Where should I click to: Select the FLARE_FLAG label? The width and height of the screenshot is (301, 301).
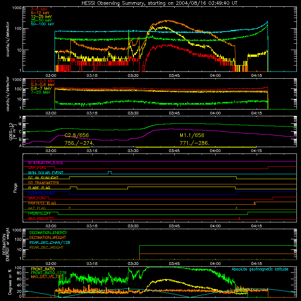pyautogui.click(x=39, y=188)
